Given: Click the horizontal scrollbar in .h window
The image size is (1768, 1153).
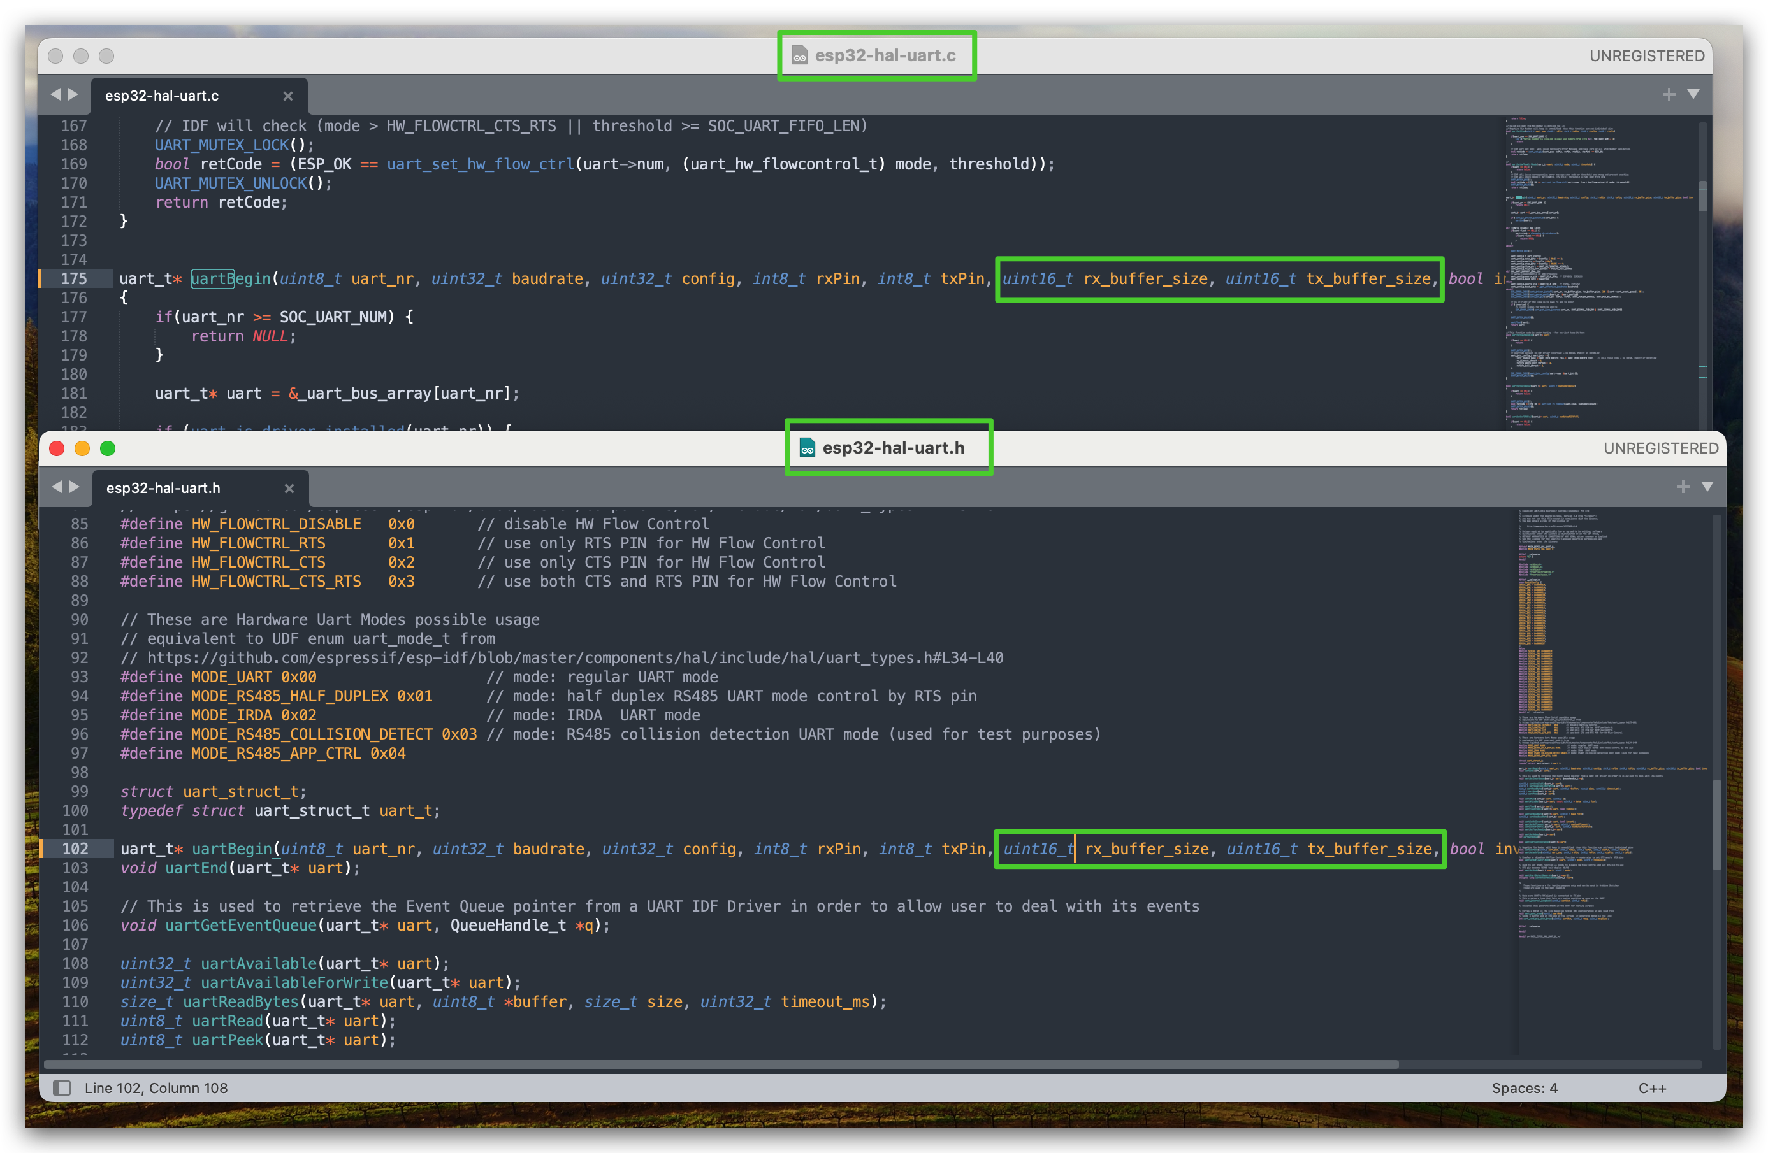Looking at the screenshot, I should point(721,1064).
